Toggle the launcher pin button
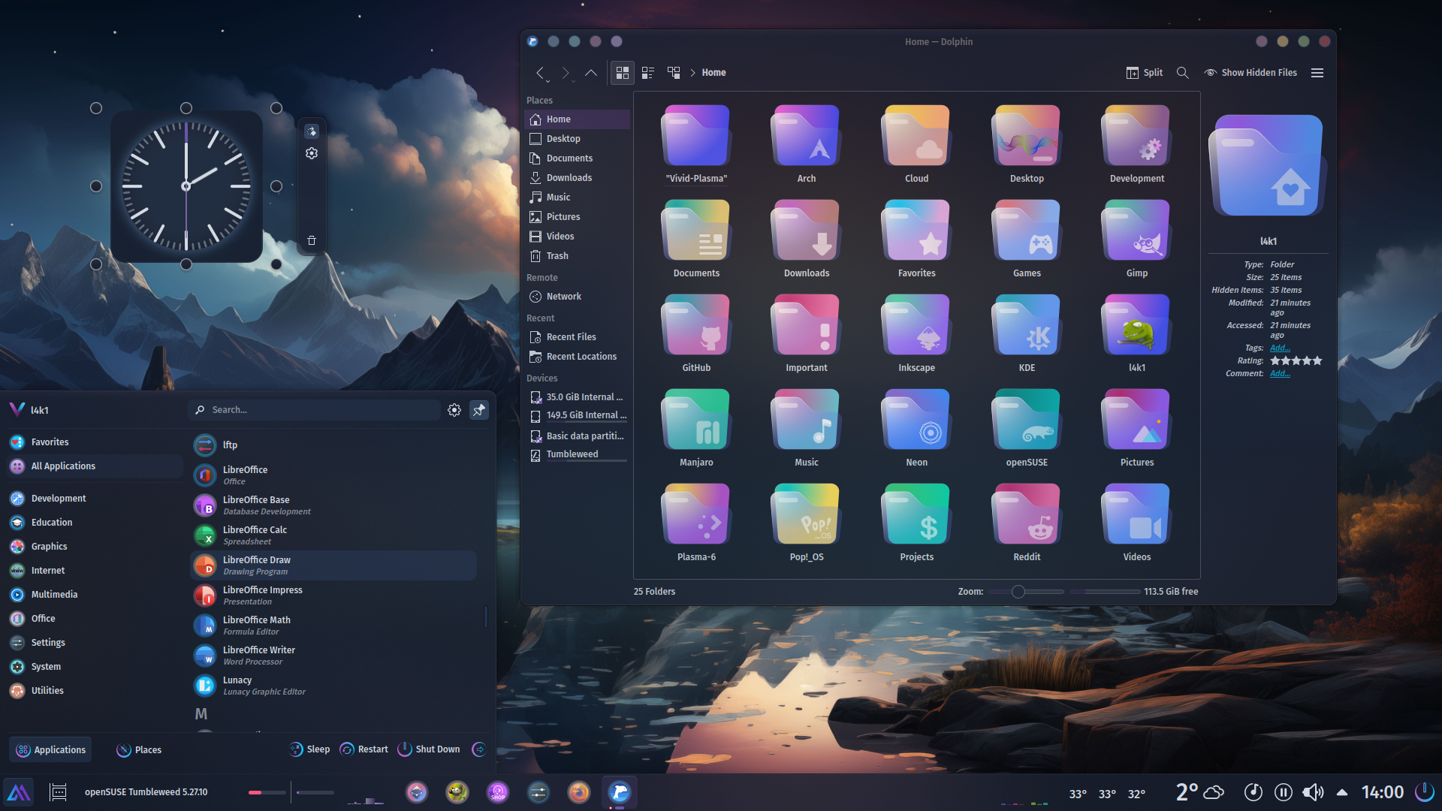 (478, 410)
